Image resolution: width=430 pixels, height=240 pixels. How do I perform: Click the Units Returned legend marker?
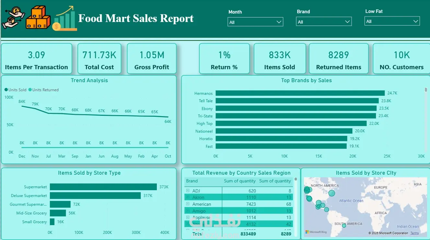(x=30, y=90)
